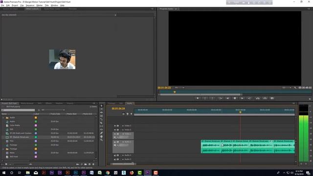Export a frame from the Program monitor
This screenshot has height=176, width=313.
coord(272,98)
